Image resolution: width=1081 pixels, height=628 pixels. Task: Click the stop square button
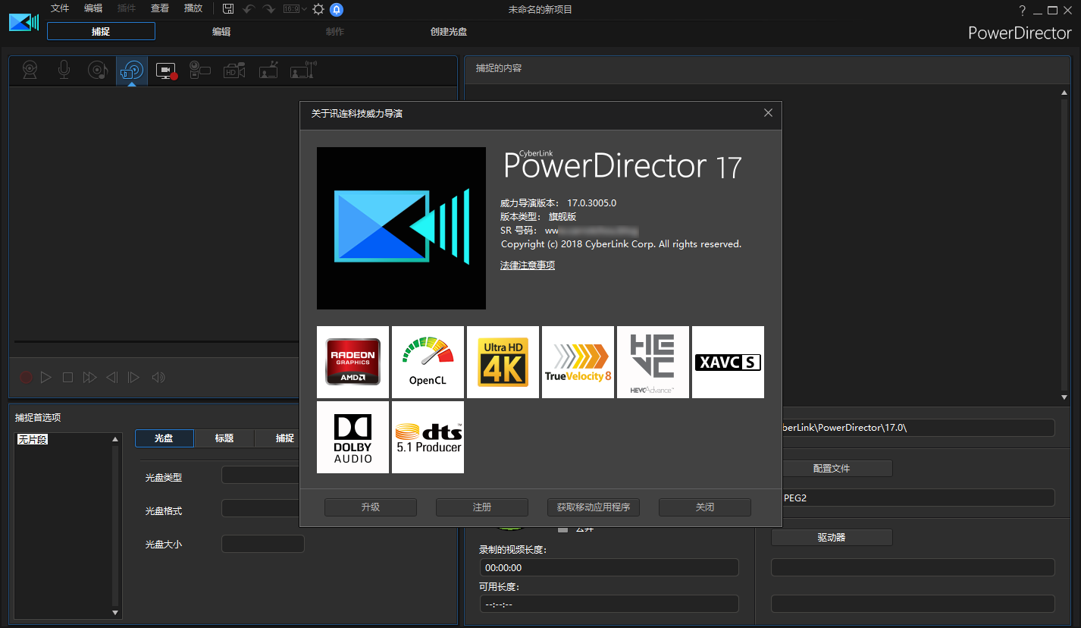pyautogui.click(x=67, y=377)
